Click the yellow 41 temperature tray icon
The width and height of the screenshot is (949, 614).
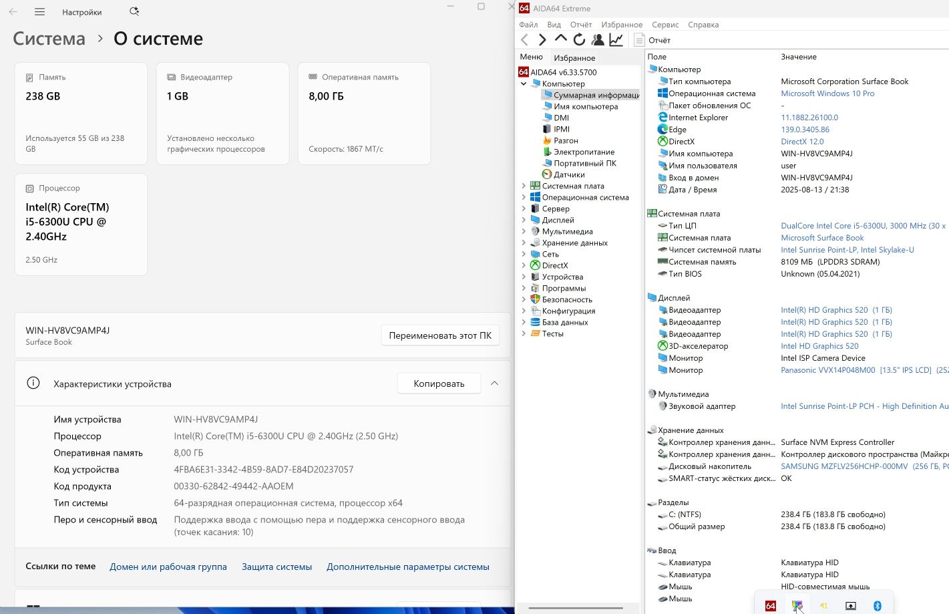823,605
